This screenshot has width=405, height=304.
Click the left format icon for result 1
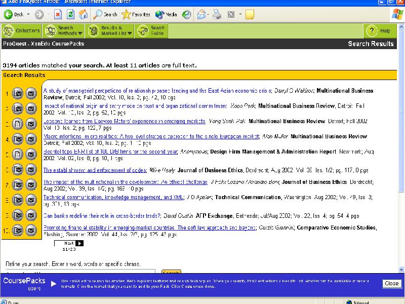point(18,93)
